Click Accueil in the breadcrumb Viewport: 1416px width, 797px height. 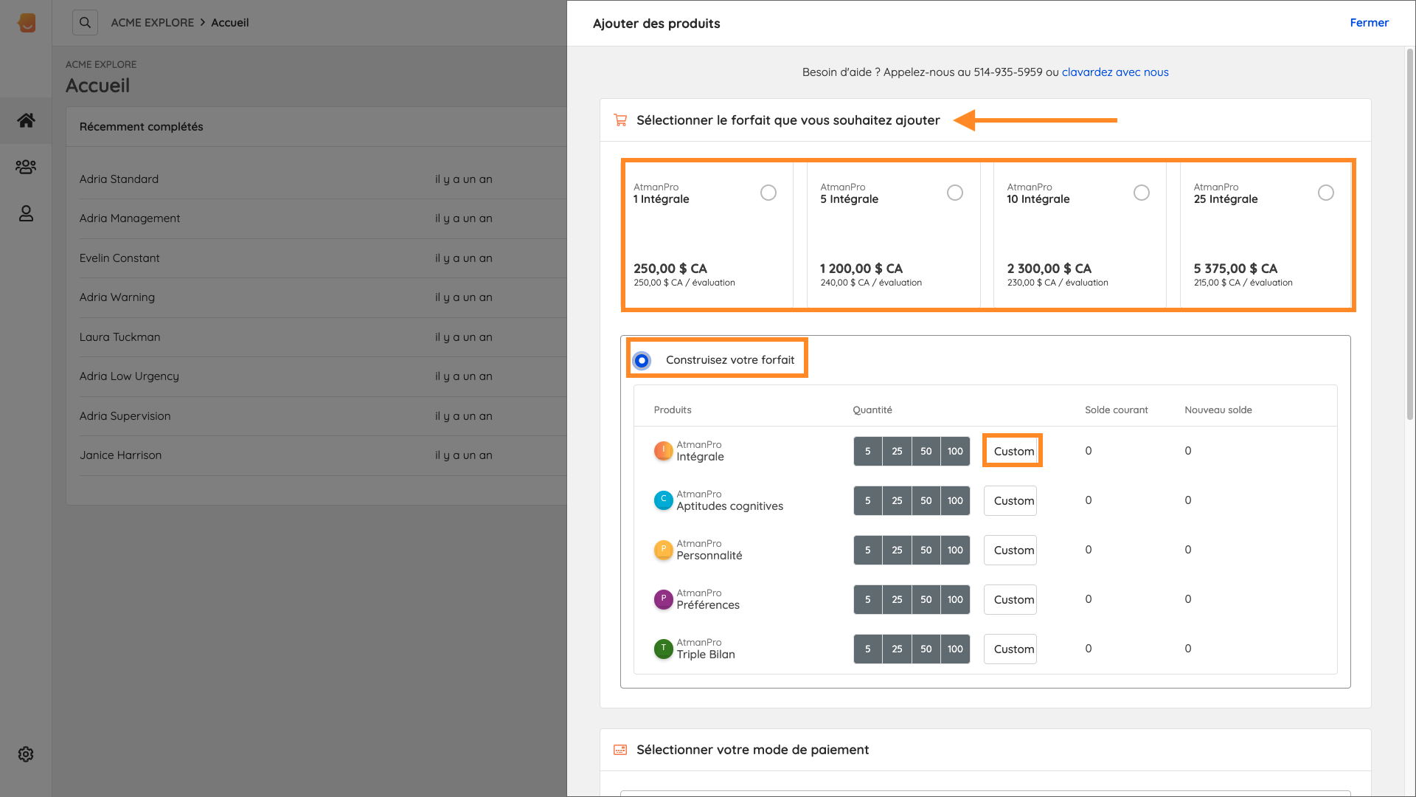click(x=230, y=23)
